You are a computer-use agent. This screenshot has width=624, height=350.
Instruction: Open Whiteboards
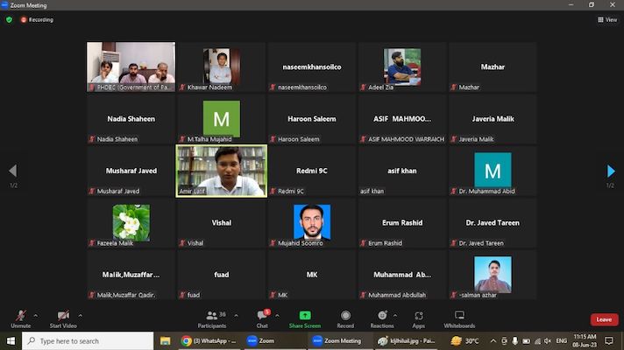point(459,317)
